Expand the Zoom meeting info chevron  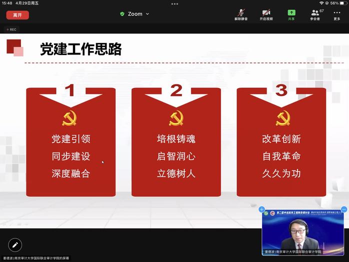click(x=147, y=14)
